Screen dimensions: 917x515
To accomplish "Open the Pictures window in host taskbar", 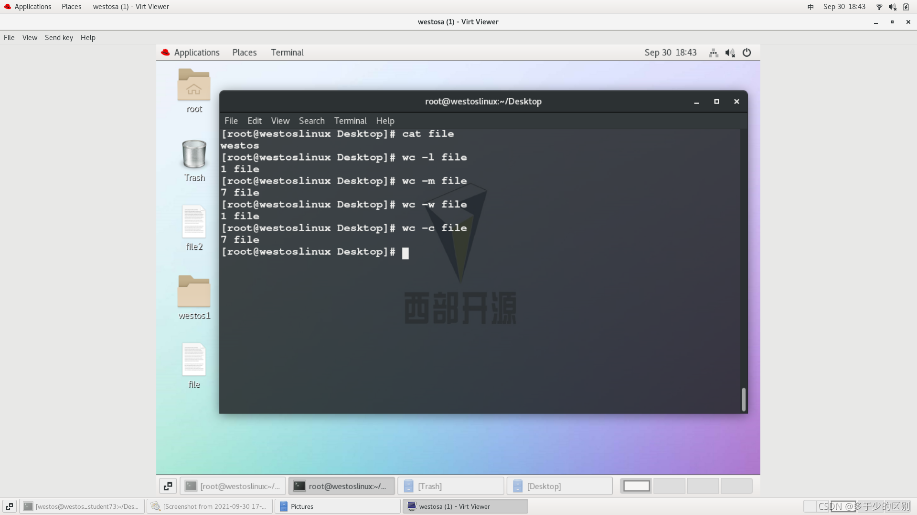I will coord(337,506).
